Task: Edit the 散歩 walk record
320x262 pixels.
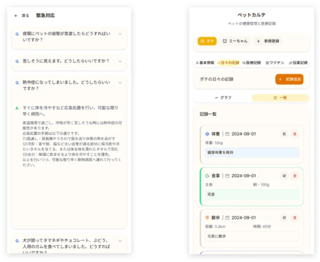Action: pos(284,218)
